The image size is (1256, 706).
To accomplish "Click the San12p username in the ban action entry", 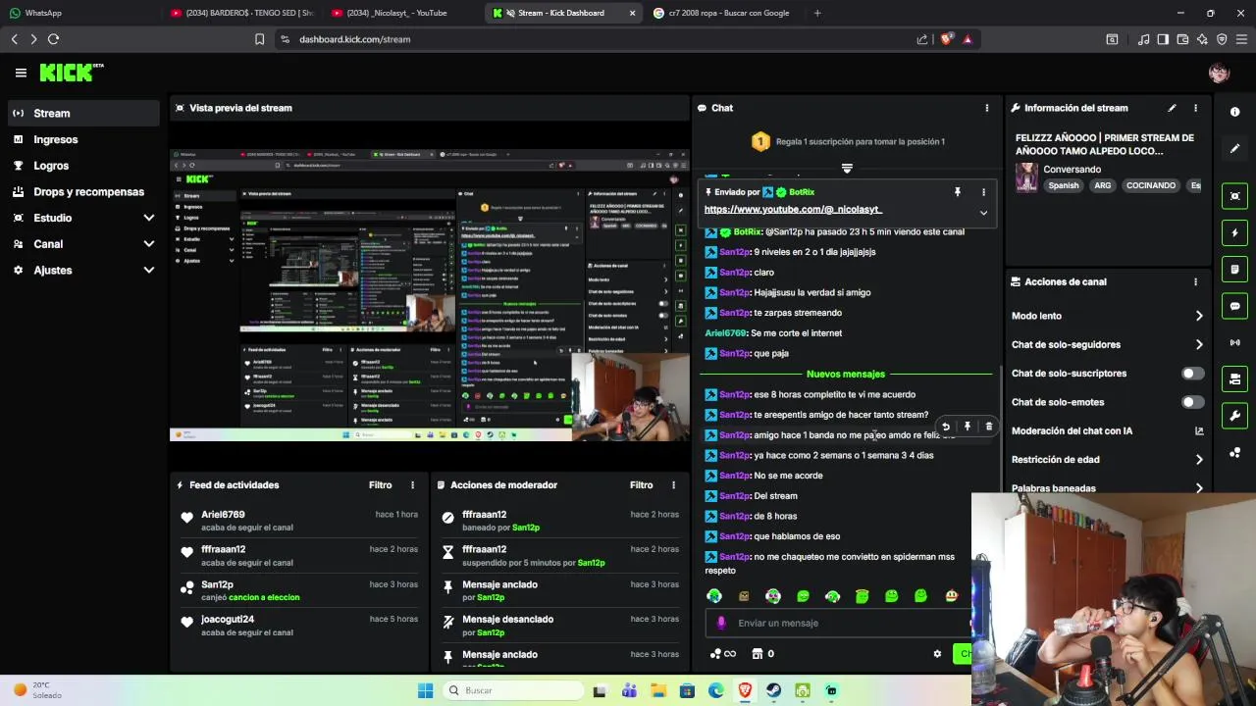I will click(x=525, y=528).
